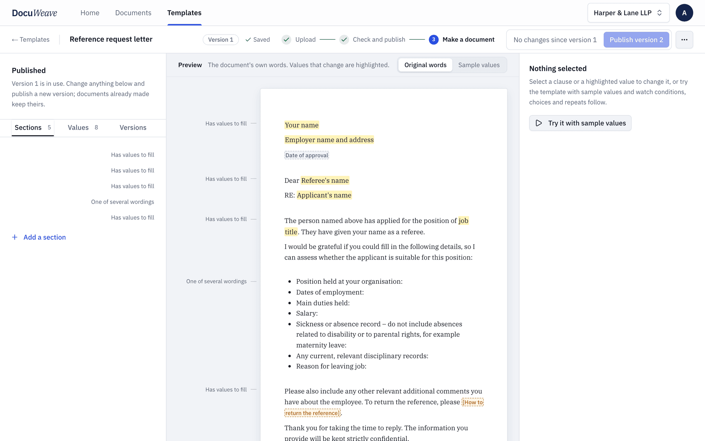Viewport: 705px width, 441px height.
Task: Open the Version 1 selector pill
Action: tap(221, 40)
